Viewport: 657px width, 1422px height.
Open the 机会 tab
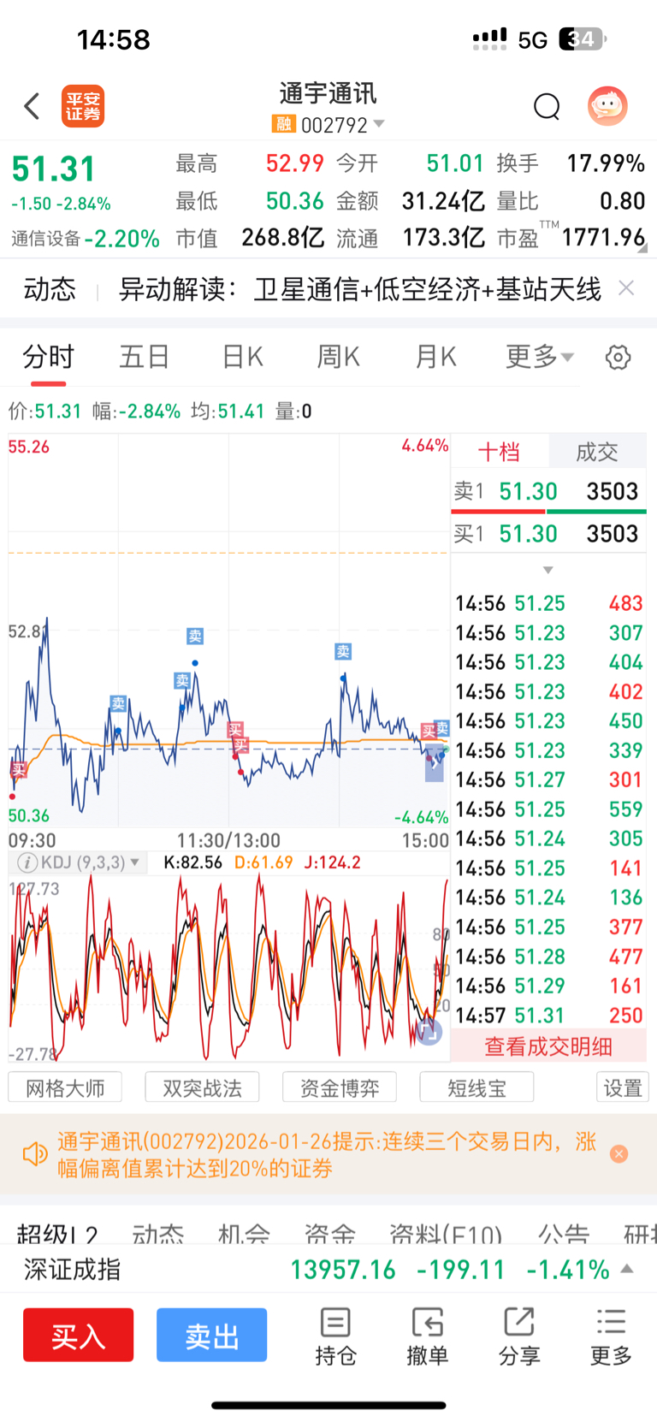pos(244,1234)
